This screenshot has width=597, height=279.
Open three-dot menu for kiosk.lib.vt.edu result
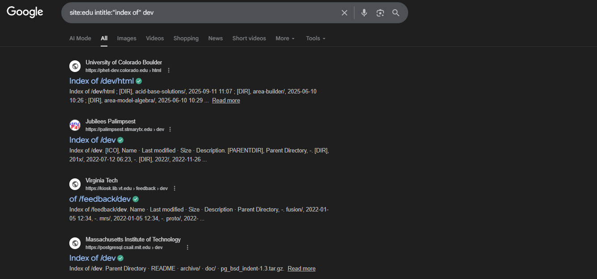[x=175, y=188]
